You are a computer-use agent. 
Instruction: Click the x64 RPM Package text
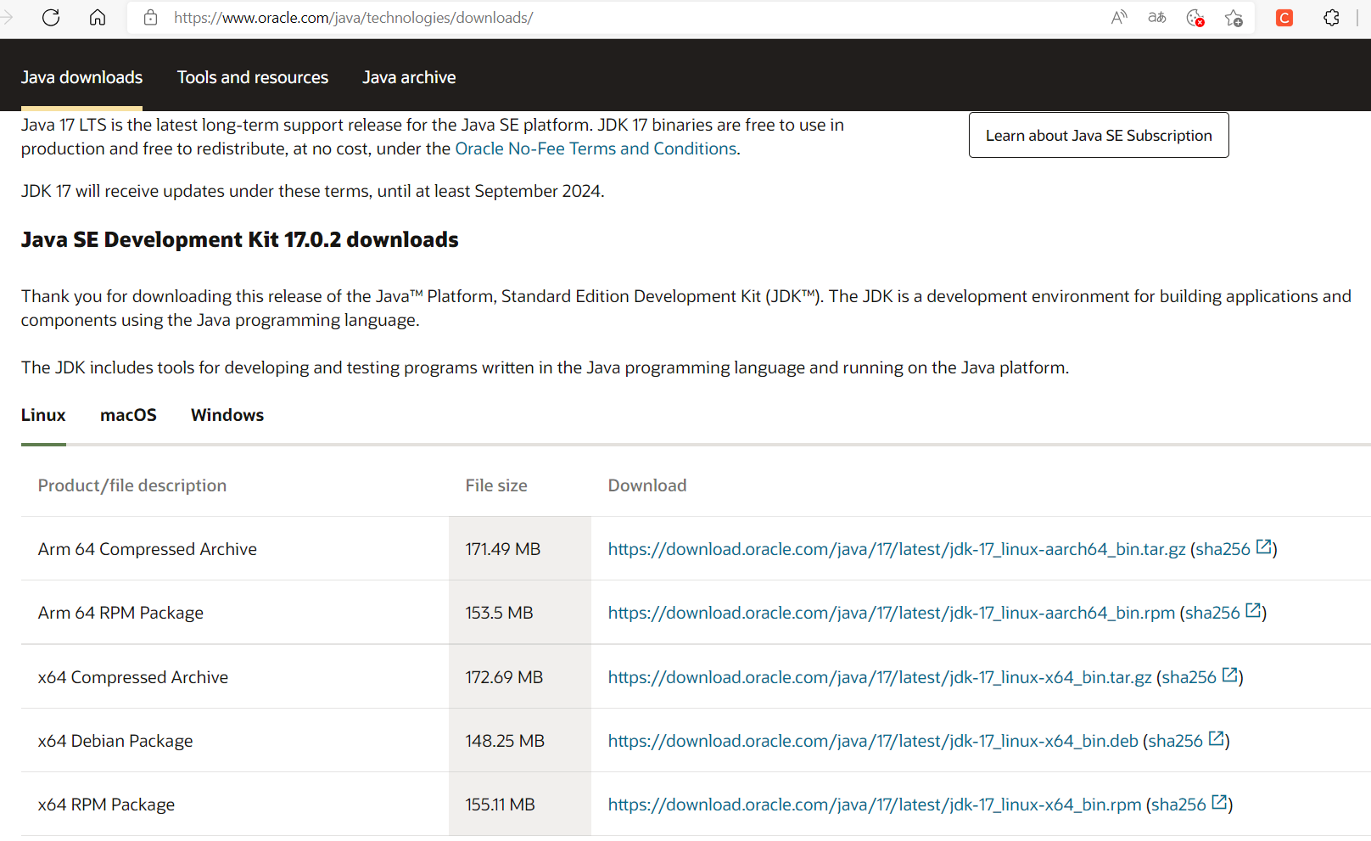[x=106, y=805]
